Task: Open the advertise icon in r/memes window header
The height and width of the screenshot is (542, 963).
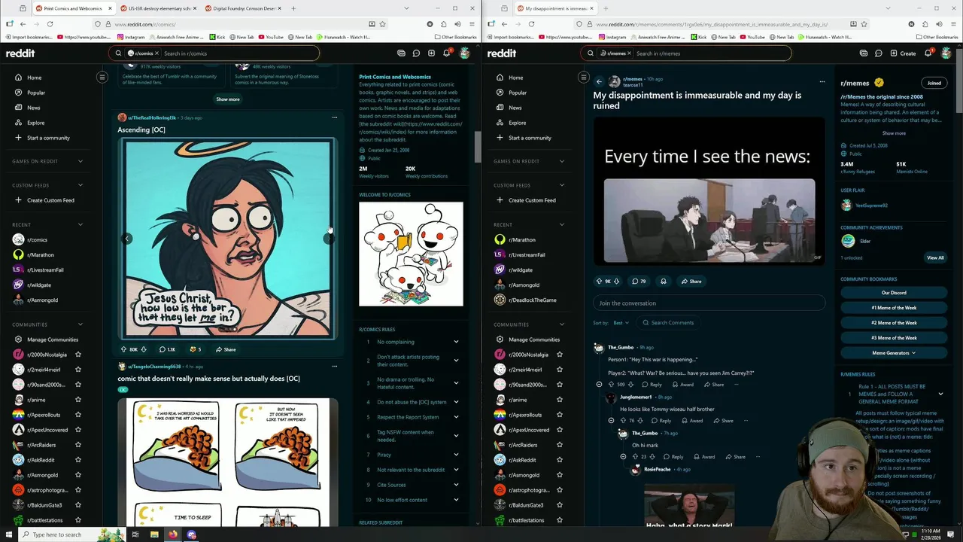Action: (x=863, y=53)
